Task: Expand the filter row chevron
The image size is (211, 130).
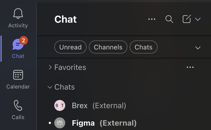Action: point(198,48)
